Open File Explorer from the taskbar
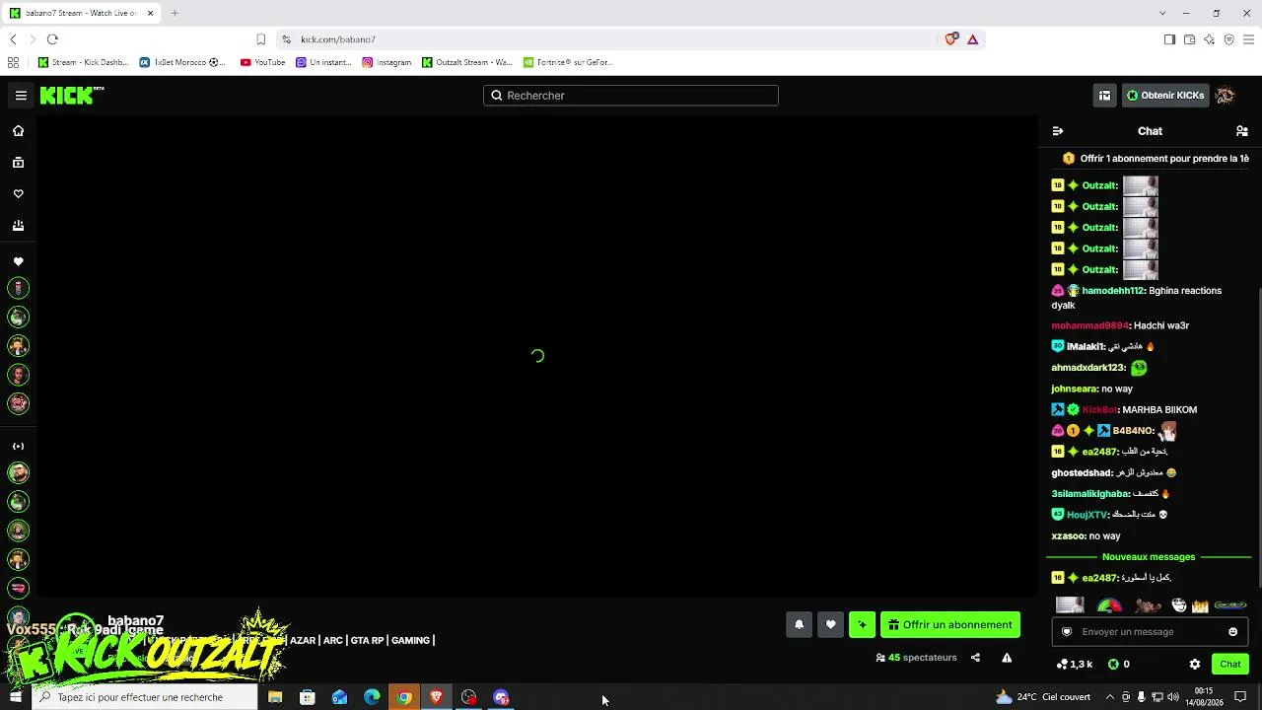Viewport: 1262px width, 710px height. click(275, 697)
